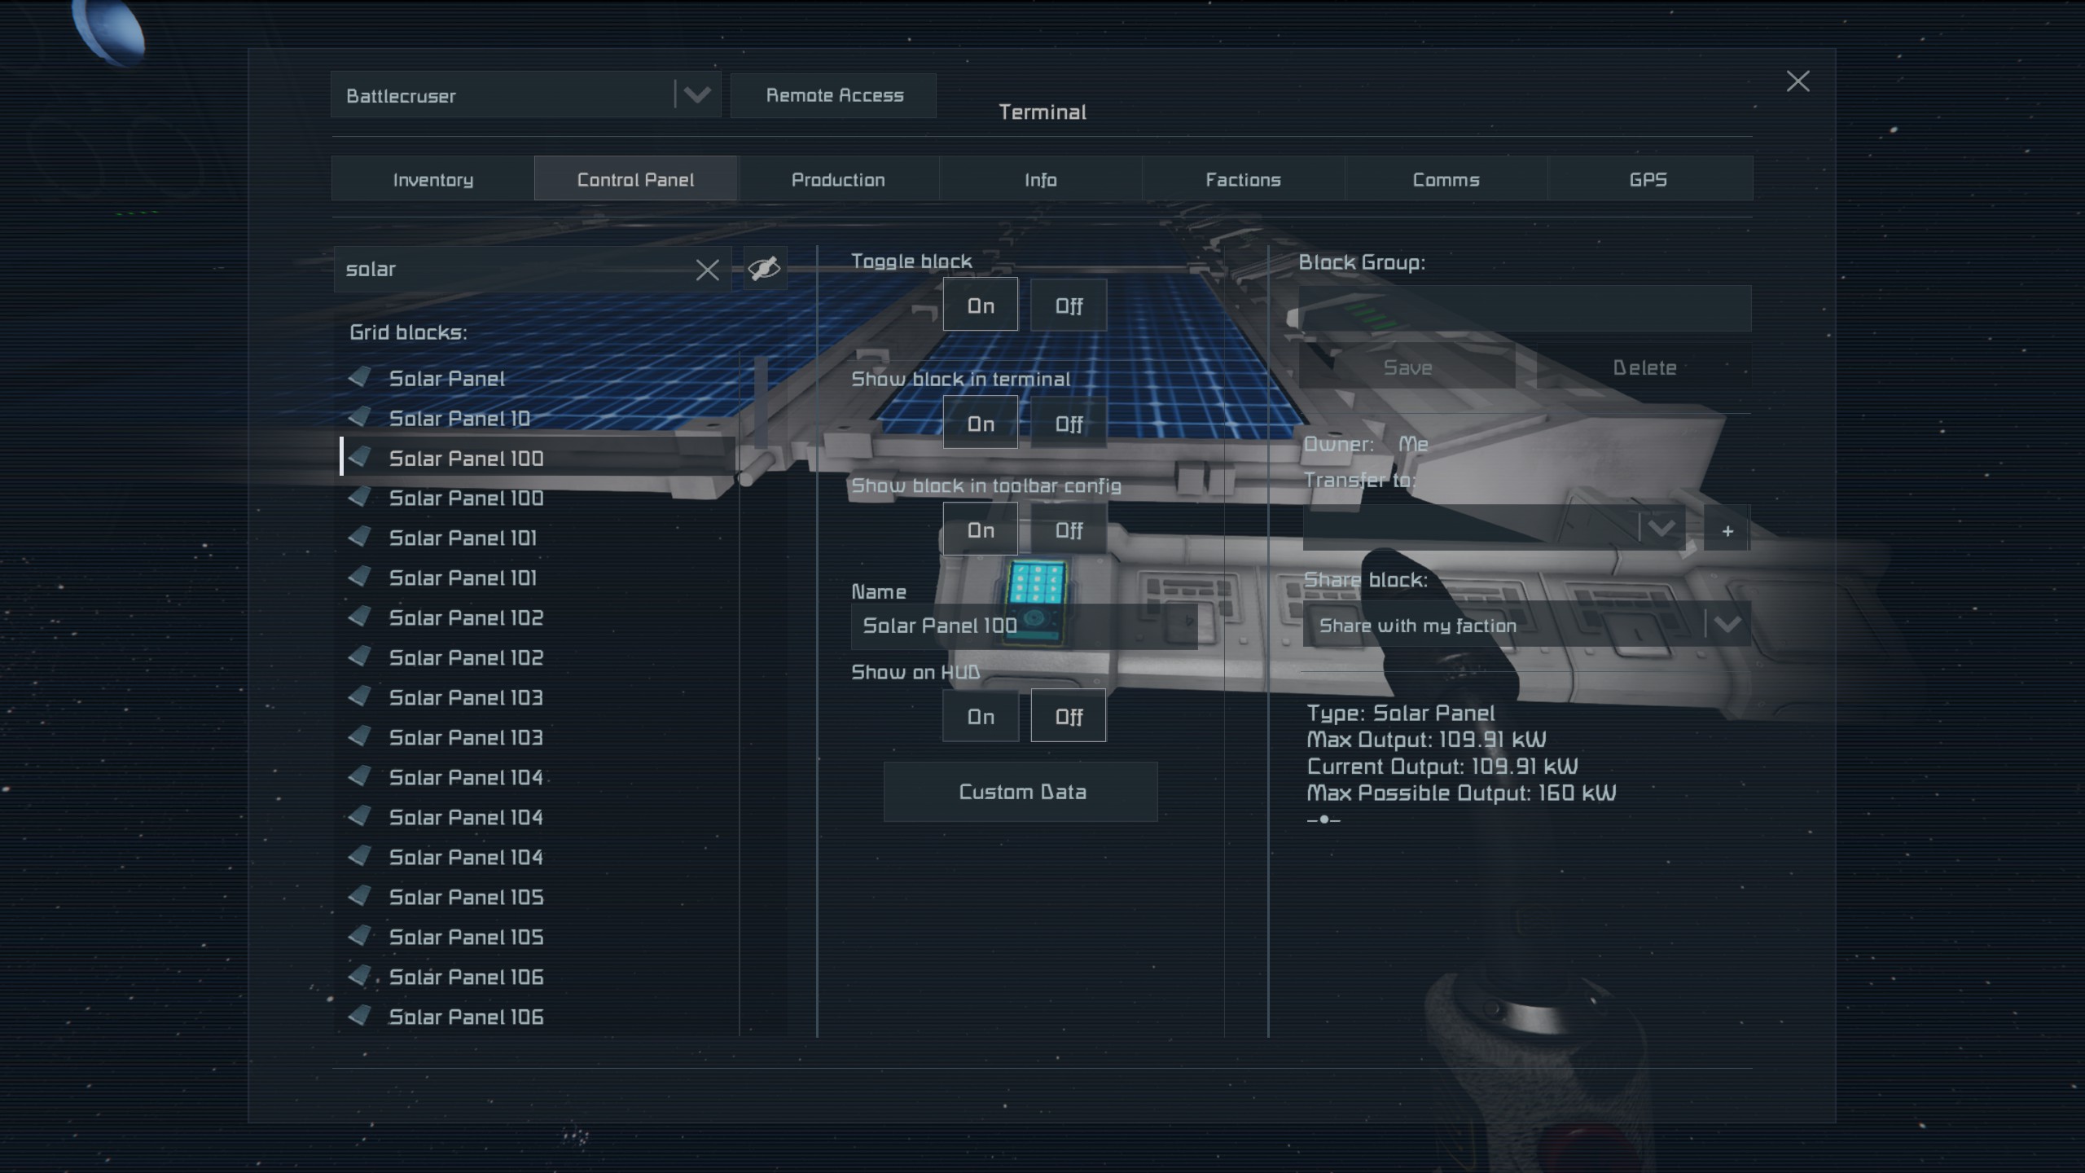The width and height of the screenshot is (2085, 1173).
Task: Click the grid blocks list scrollbar
Action: (x=761, y=403)
